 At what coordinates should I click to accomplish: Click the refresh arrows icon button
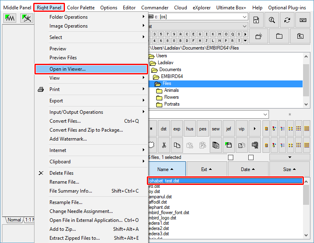tap(287, 20)
